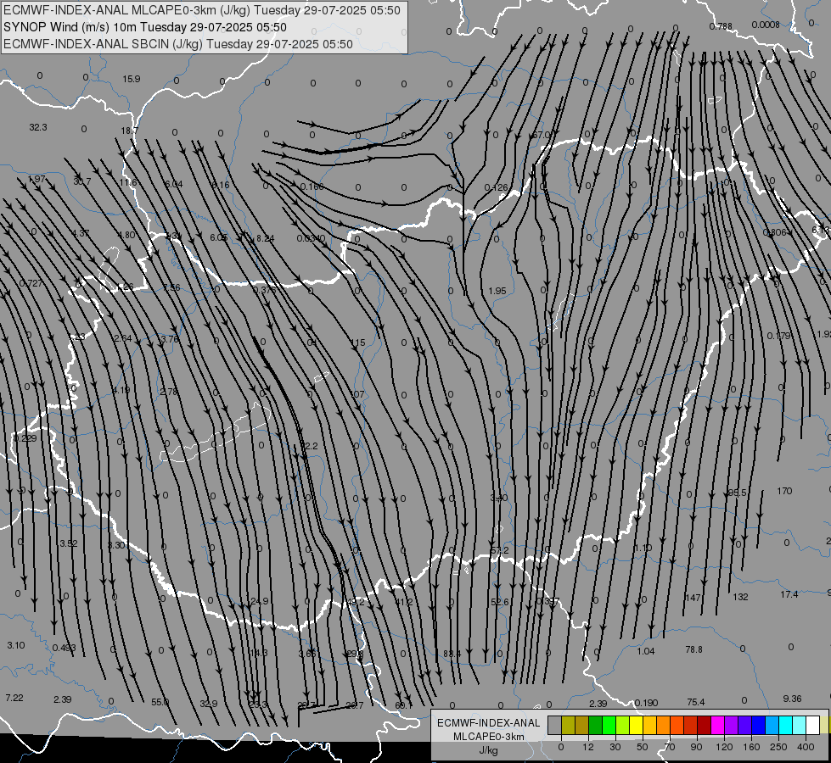Click legend tick label 12
This screenshot has height=763, width=831.
click(x=587, y=747)
